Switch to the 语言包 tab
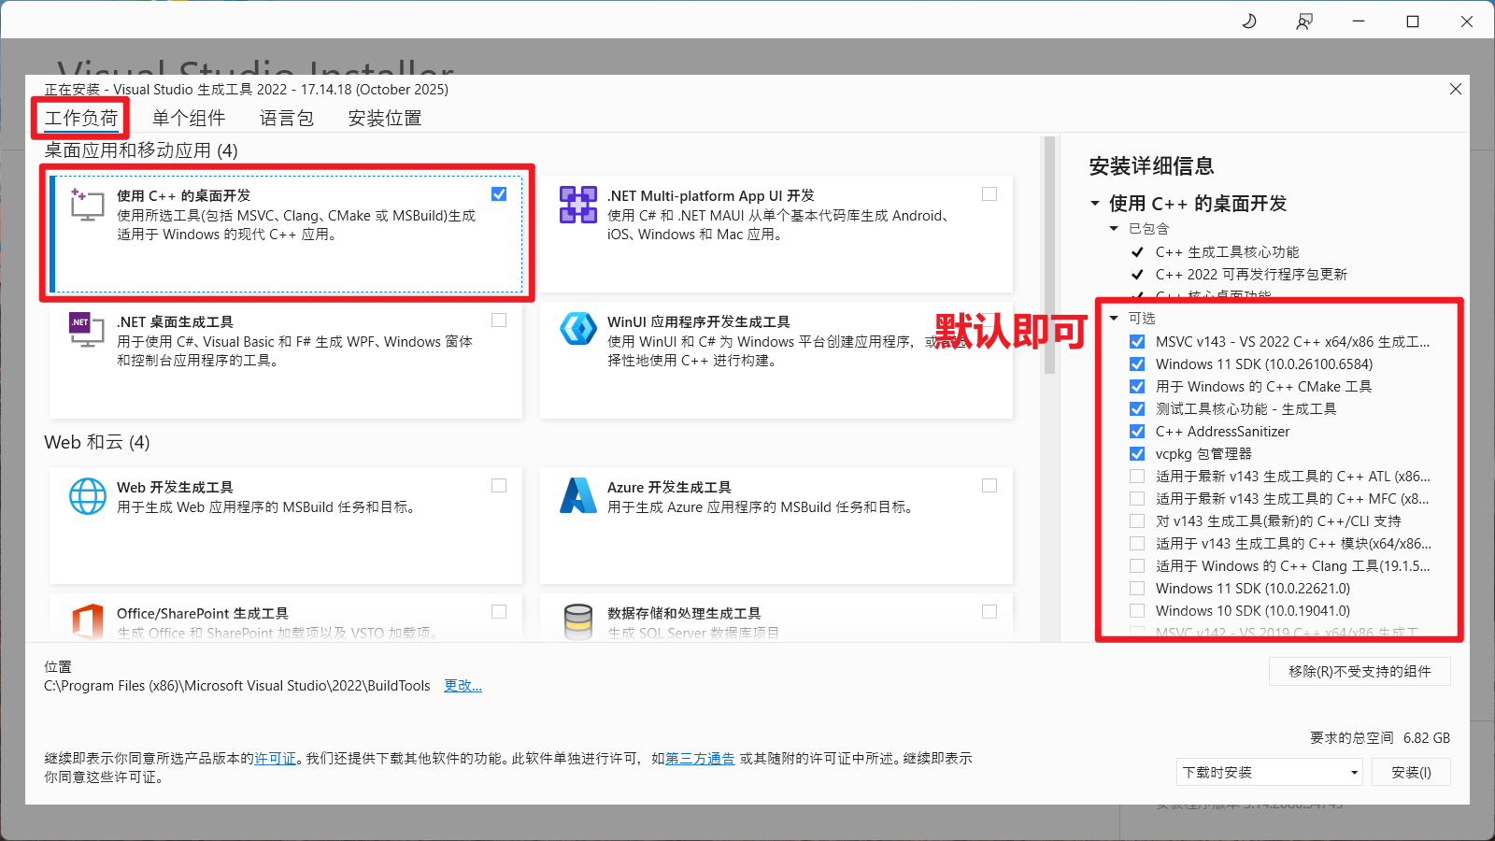1495x841 pixels. click(x=287, y=119)
